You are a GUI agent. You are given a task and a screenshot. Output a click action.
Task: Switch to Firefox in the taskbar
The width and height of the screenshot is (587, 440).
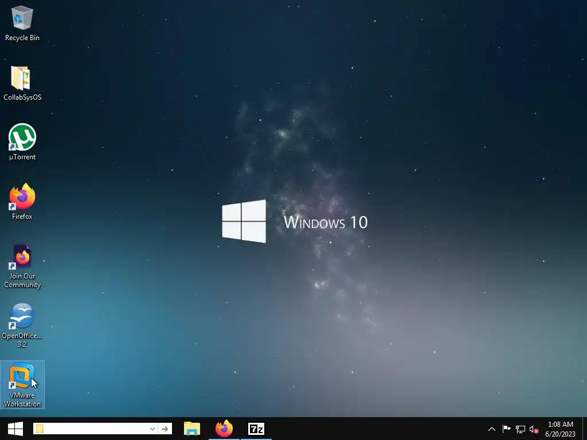[x=224, y=429]
